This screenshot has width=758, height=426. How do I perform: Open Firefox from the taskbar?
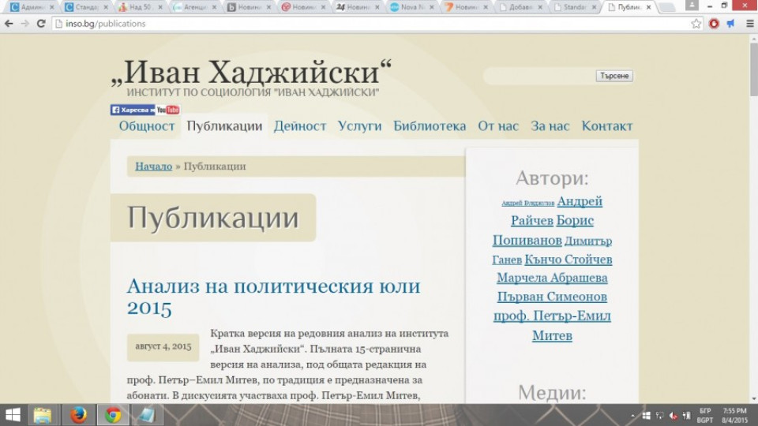click(x=78, y=415)
